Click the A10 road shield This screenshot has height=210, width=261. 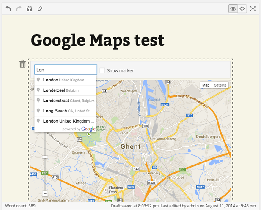(55, 177)
